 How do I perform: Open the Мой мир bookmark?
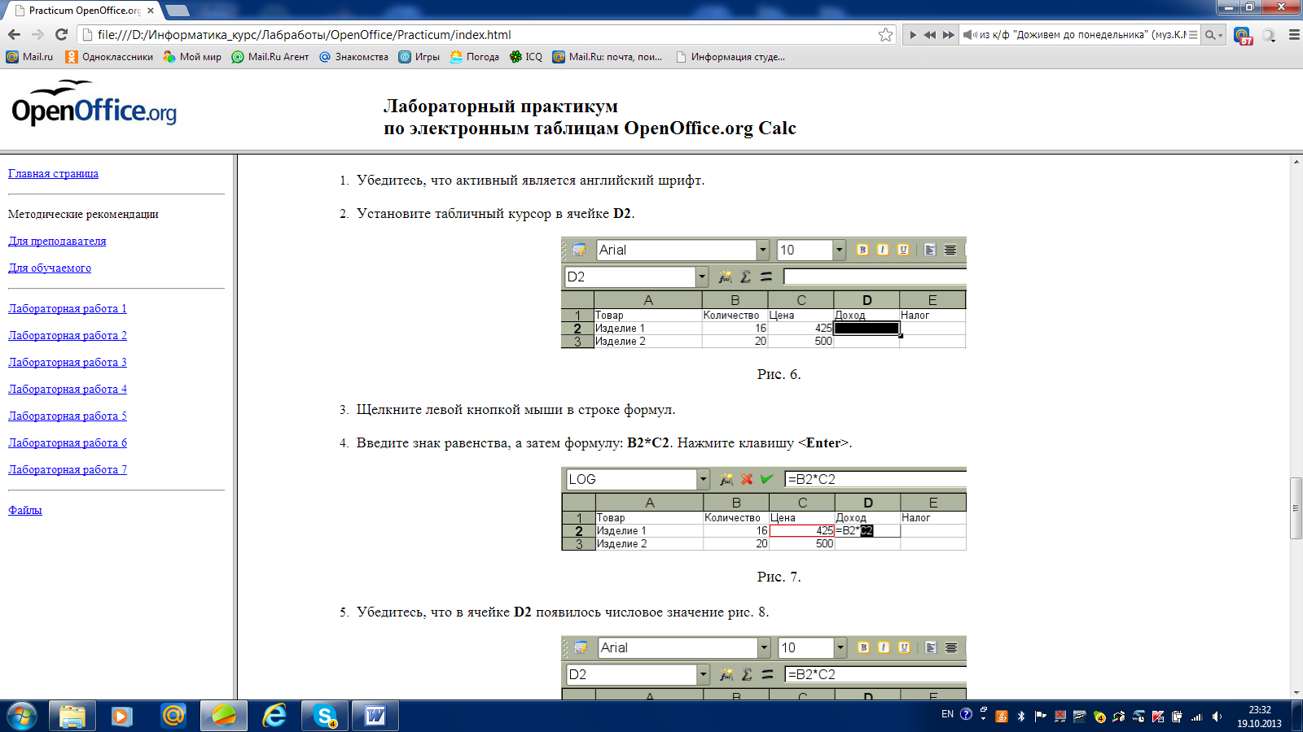191,57
